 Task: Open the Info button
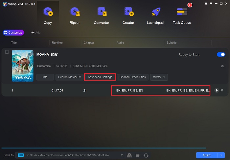point(45,77)
